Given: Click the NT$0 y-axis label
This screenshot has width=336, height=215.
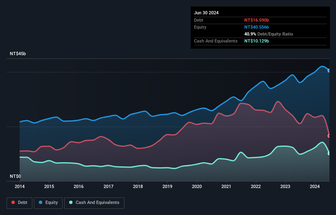Looking at the screenshot, I should click(16, 176).
